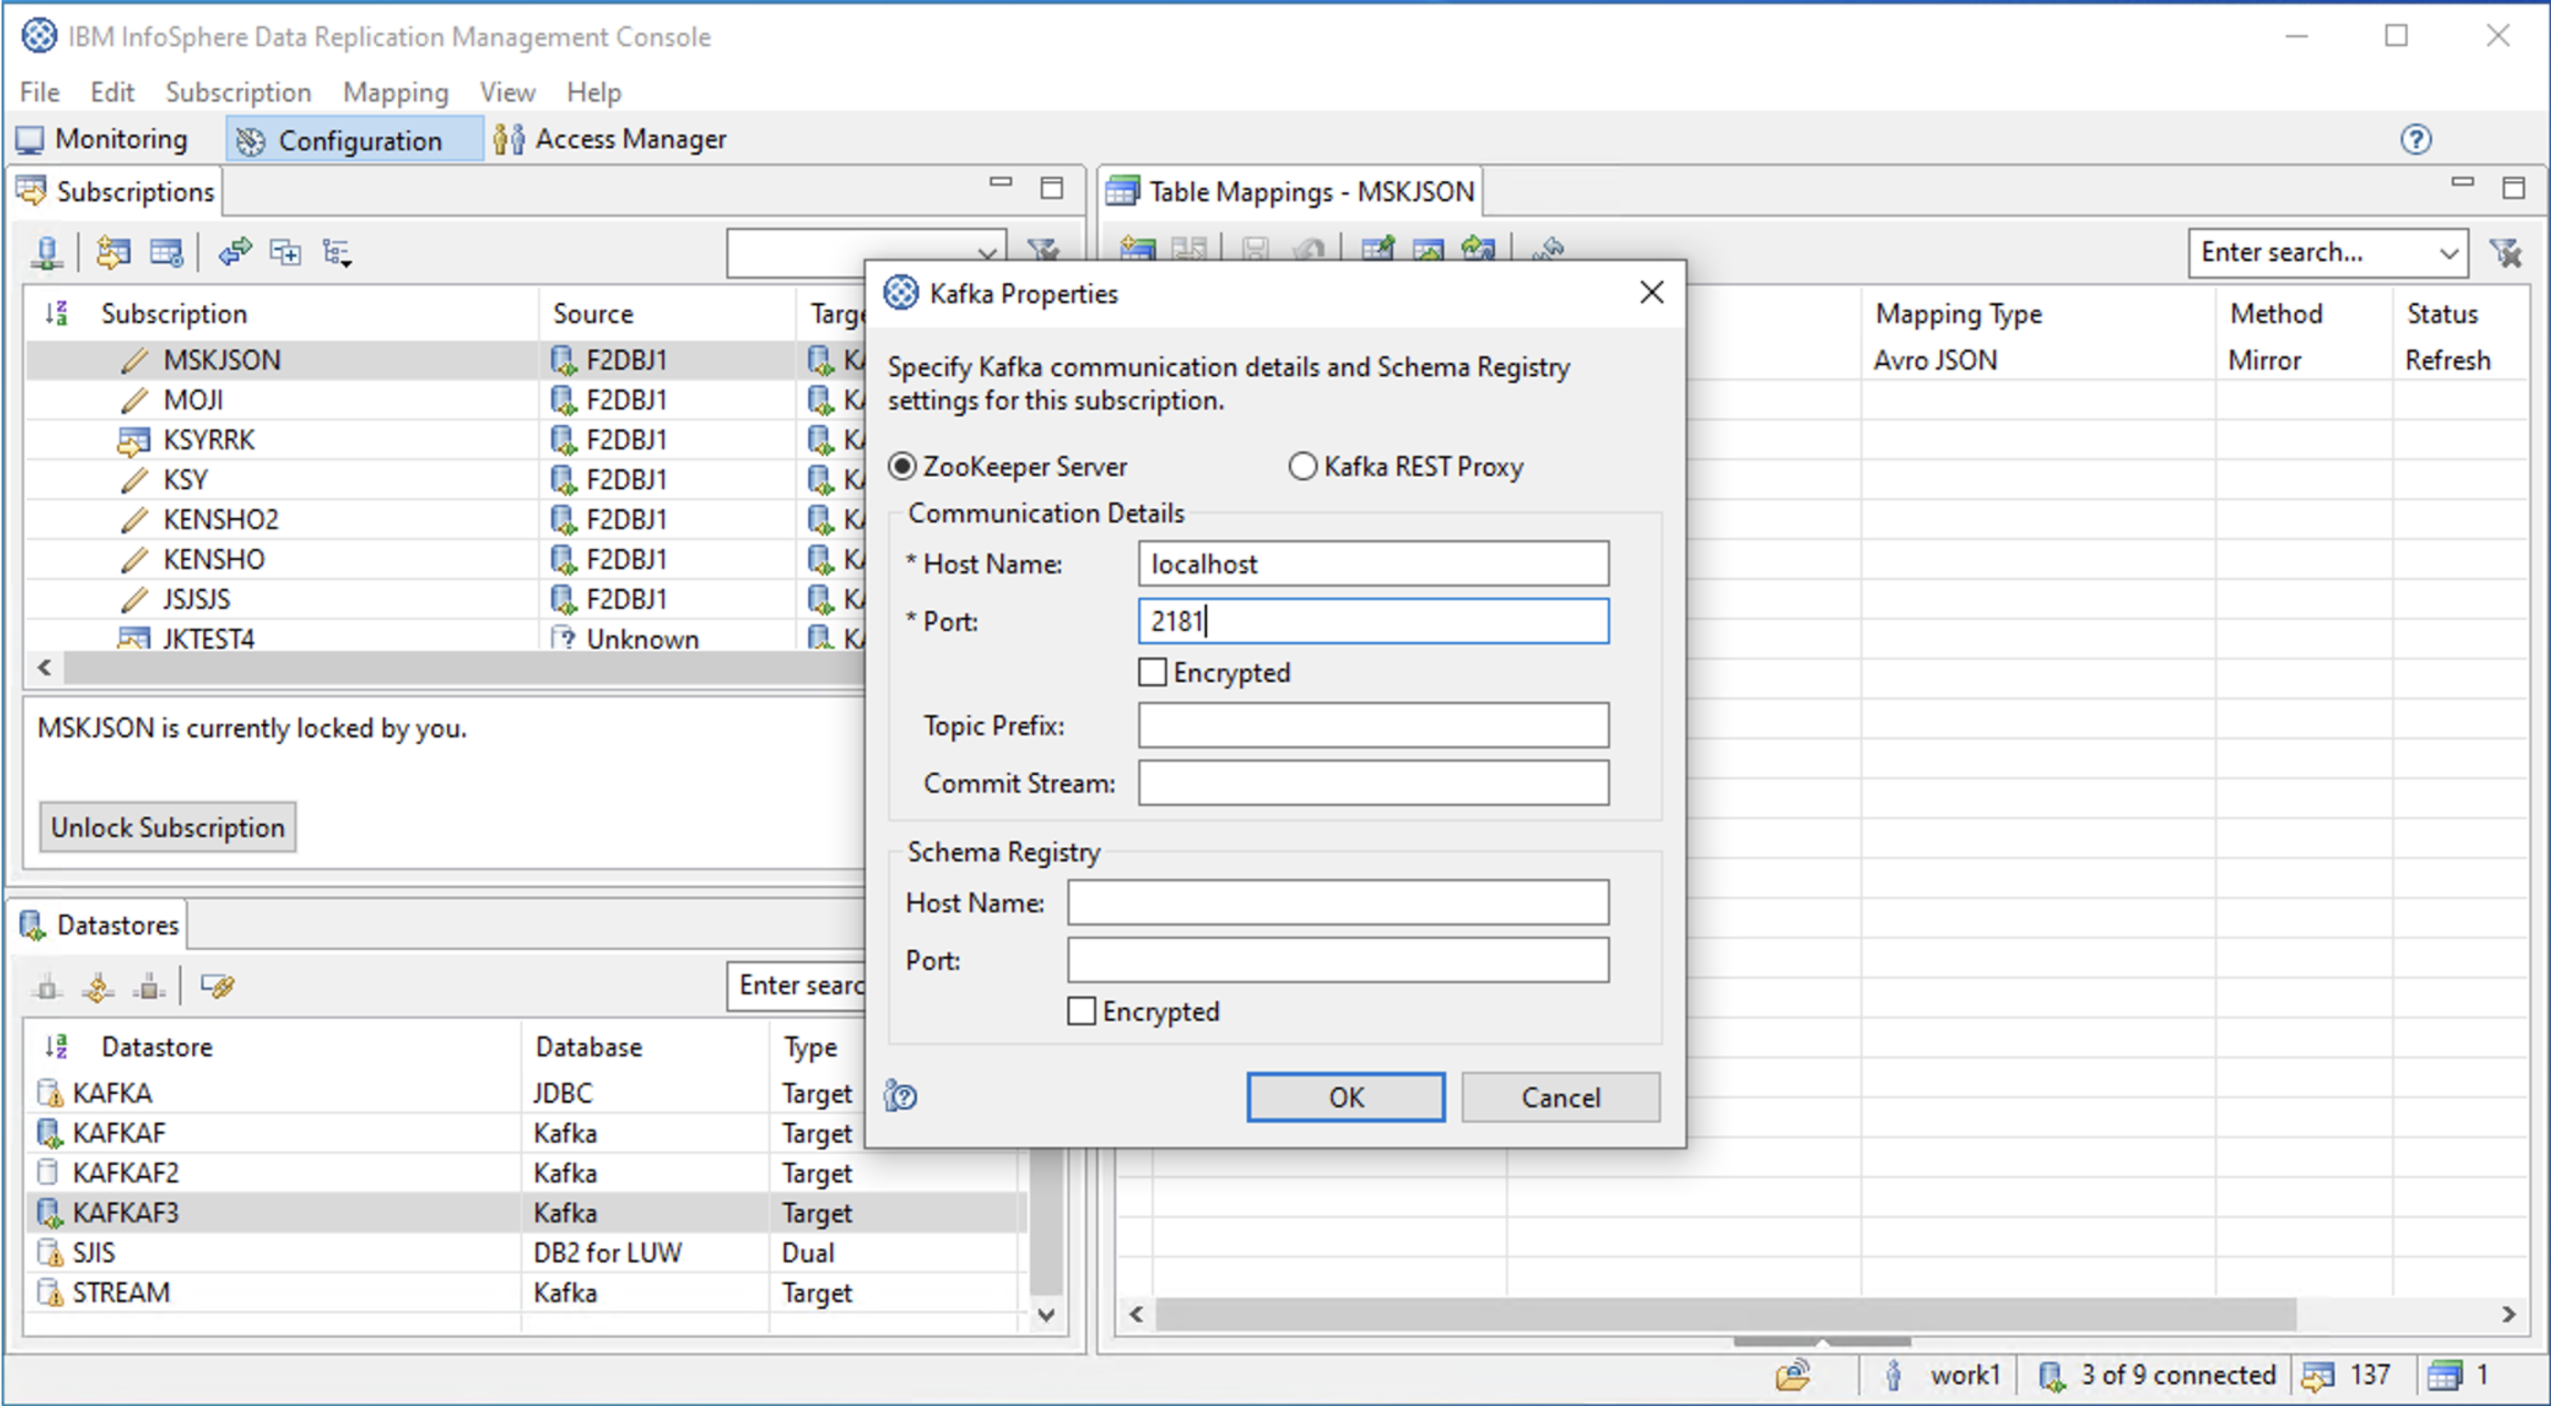Click the blue help question mark at top right
The height and width of the screenshot is (1406, 2551).
coord(2415,140)
